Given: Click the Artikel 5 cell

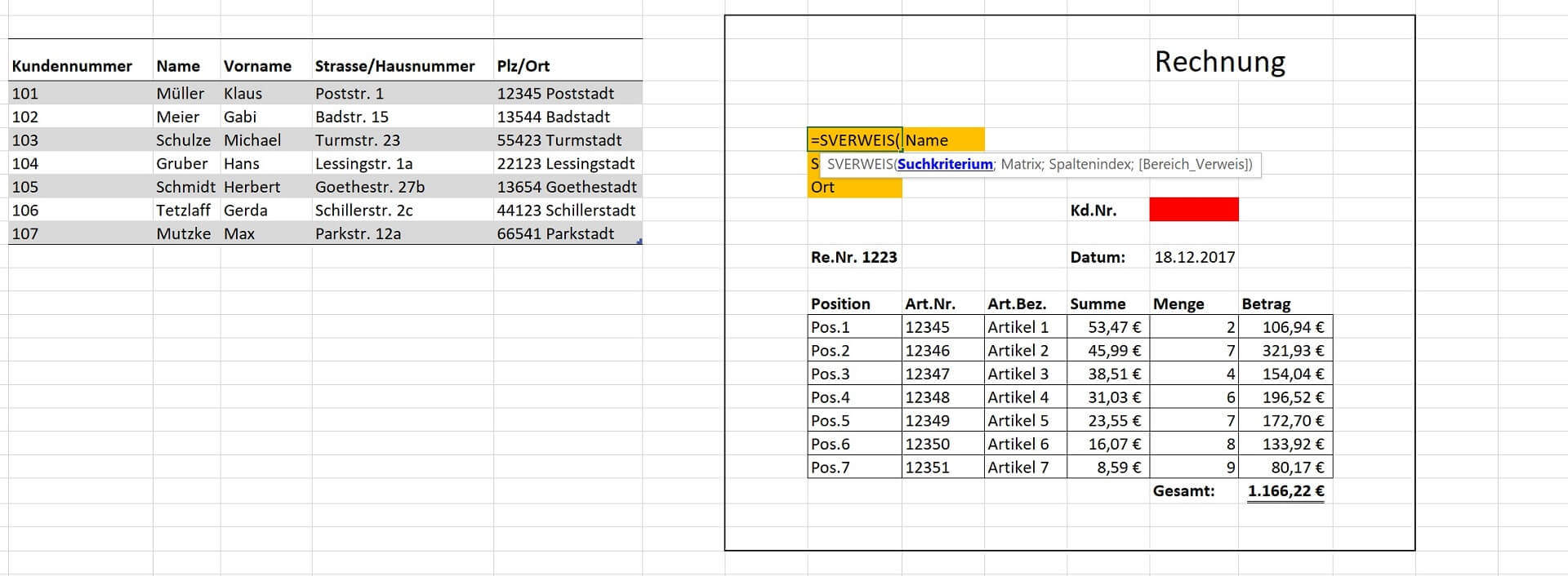Looking at the screenshot, I should (1026, 421).
